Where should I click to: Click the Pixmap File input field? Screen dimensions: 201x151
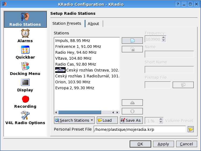(158, 85)
